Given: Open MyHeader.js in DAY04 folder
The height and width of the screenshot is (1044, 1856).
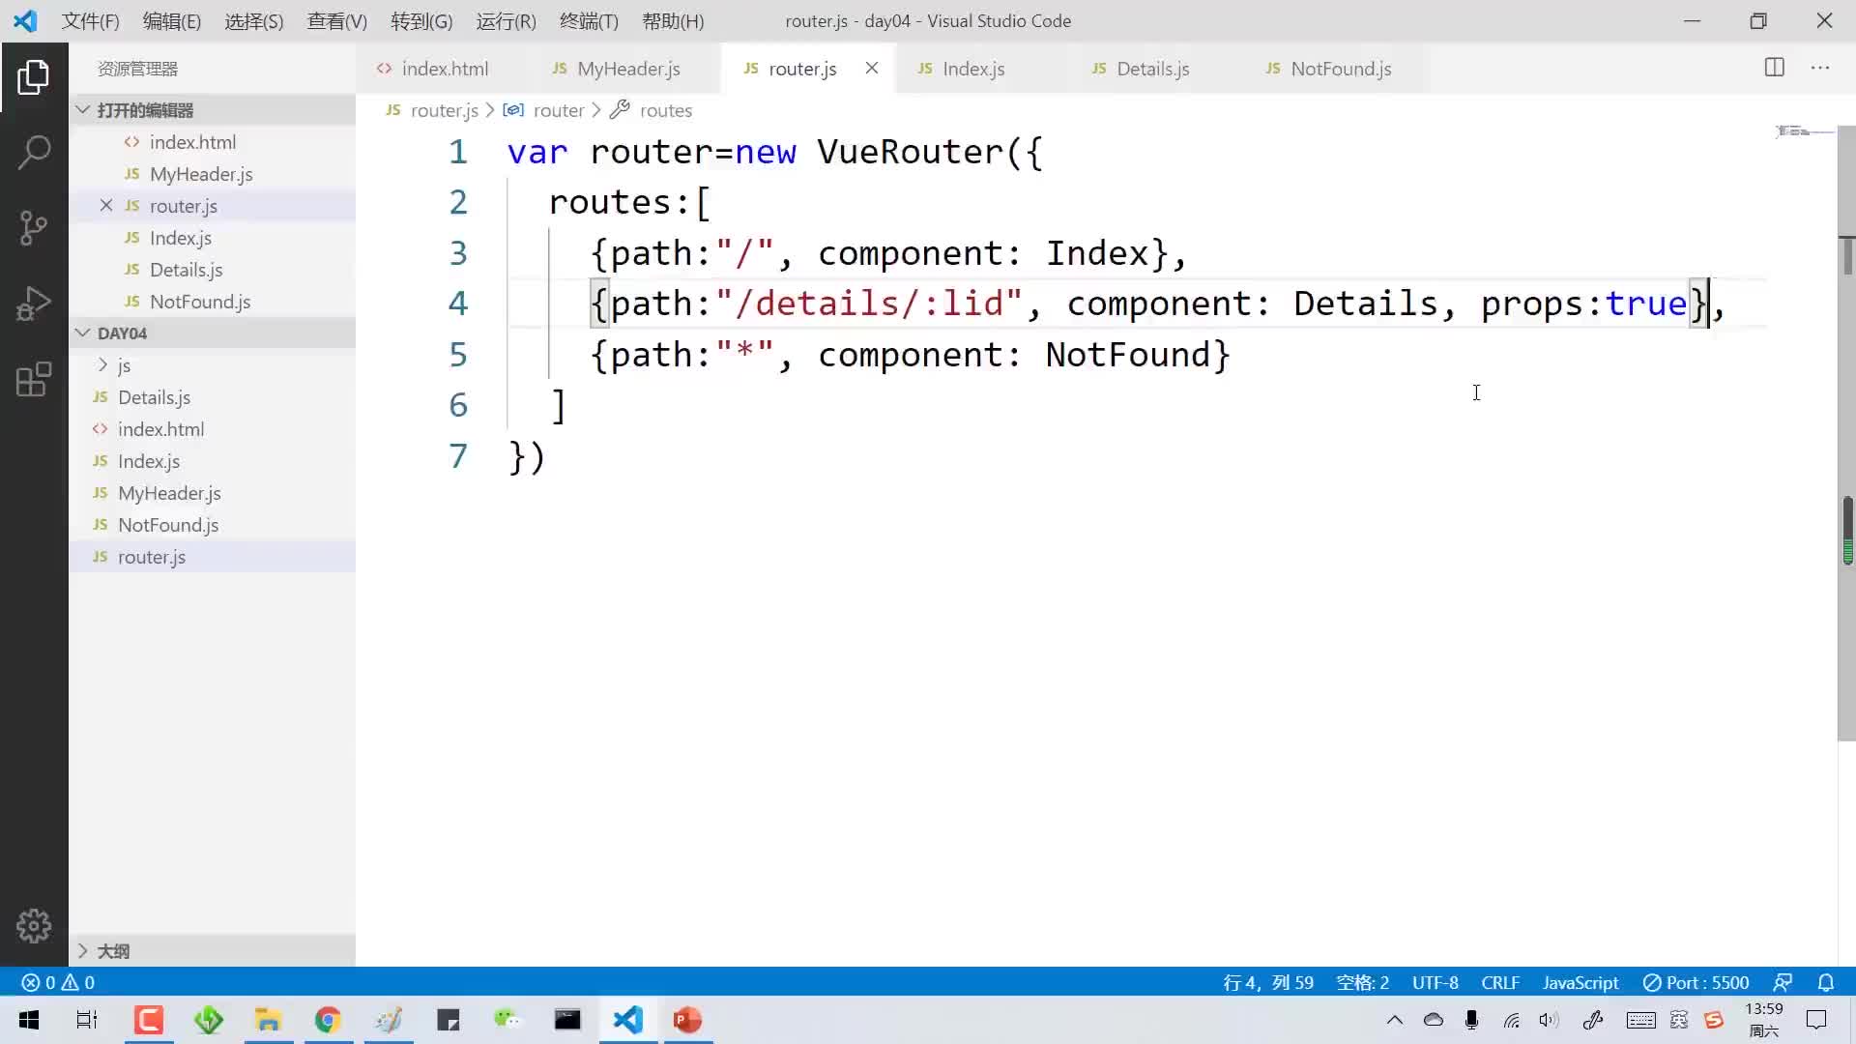Looking at the screenshot, I should pos(212,493).
